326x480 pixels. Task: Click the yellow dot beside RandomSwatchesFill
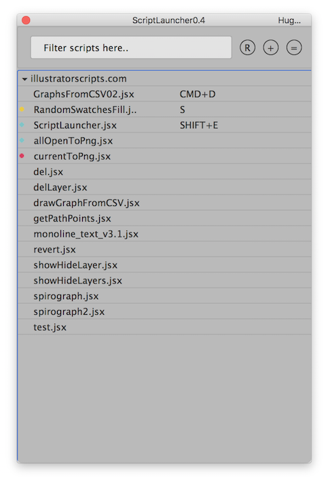22,109
